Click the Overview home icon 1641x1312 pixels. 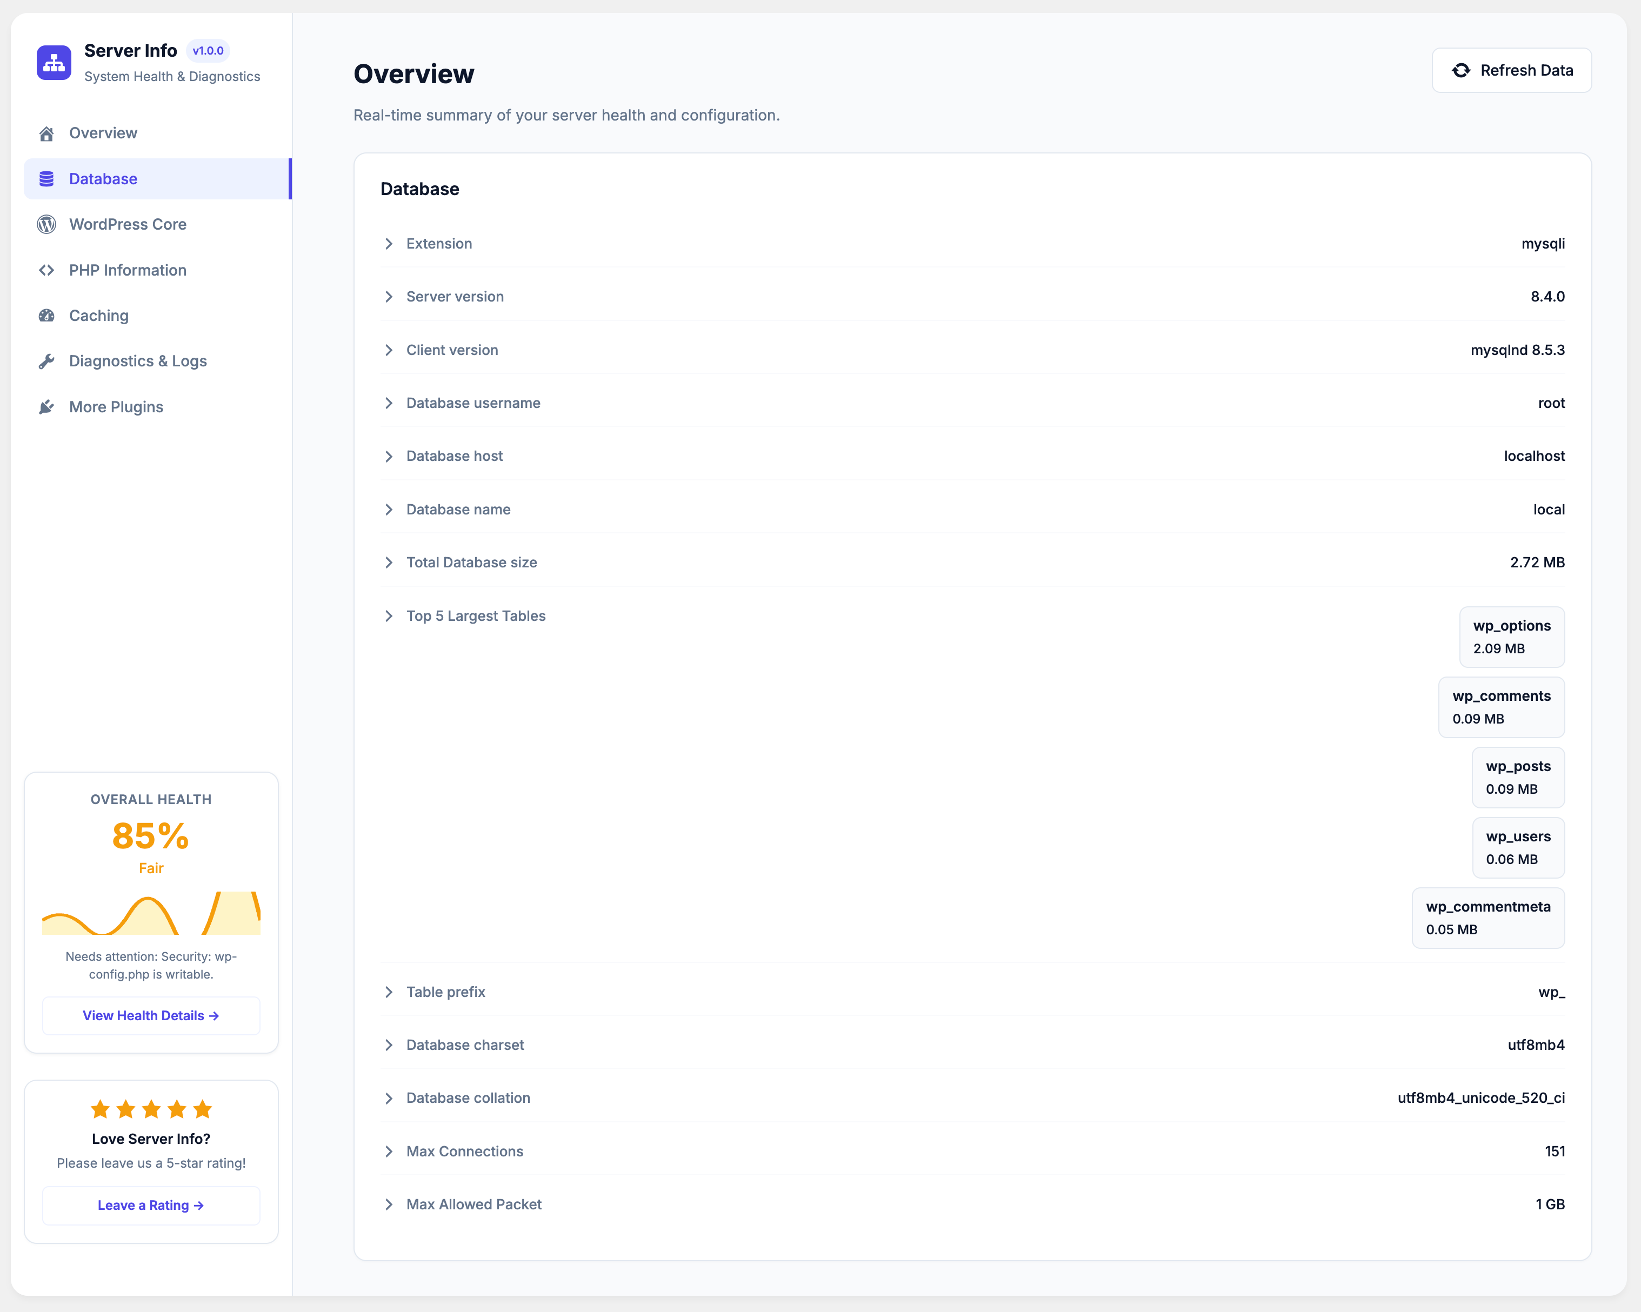click(46, 134)
